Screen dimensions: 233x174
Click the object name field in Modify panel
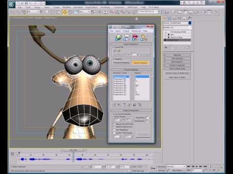click(176, 23)
